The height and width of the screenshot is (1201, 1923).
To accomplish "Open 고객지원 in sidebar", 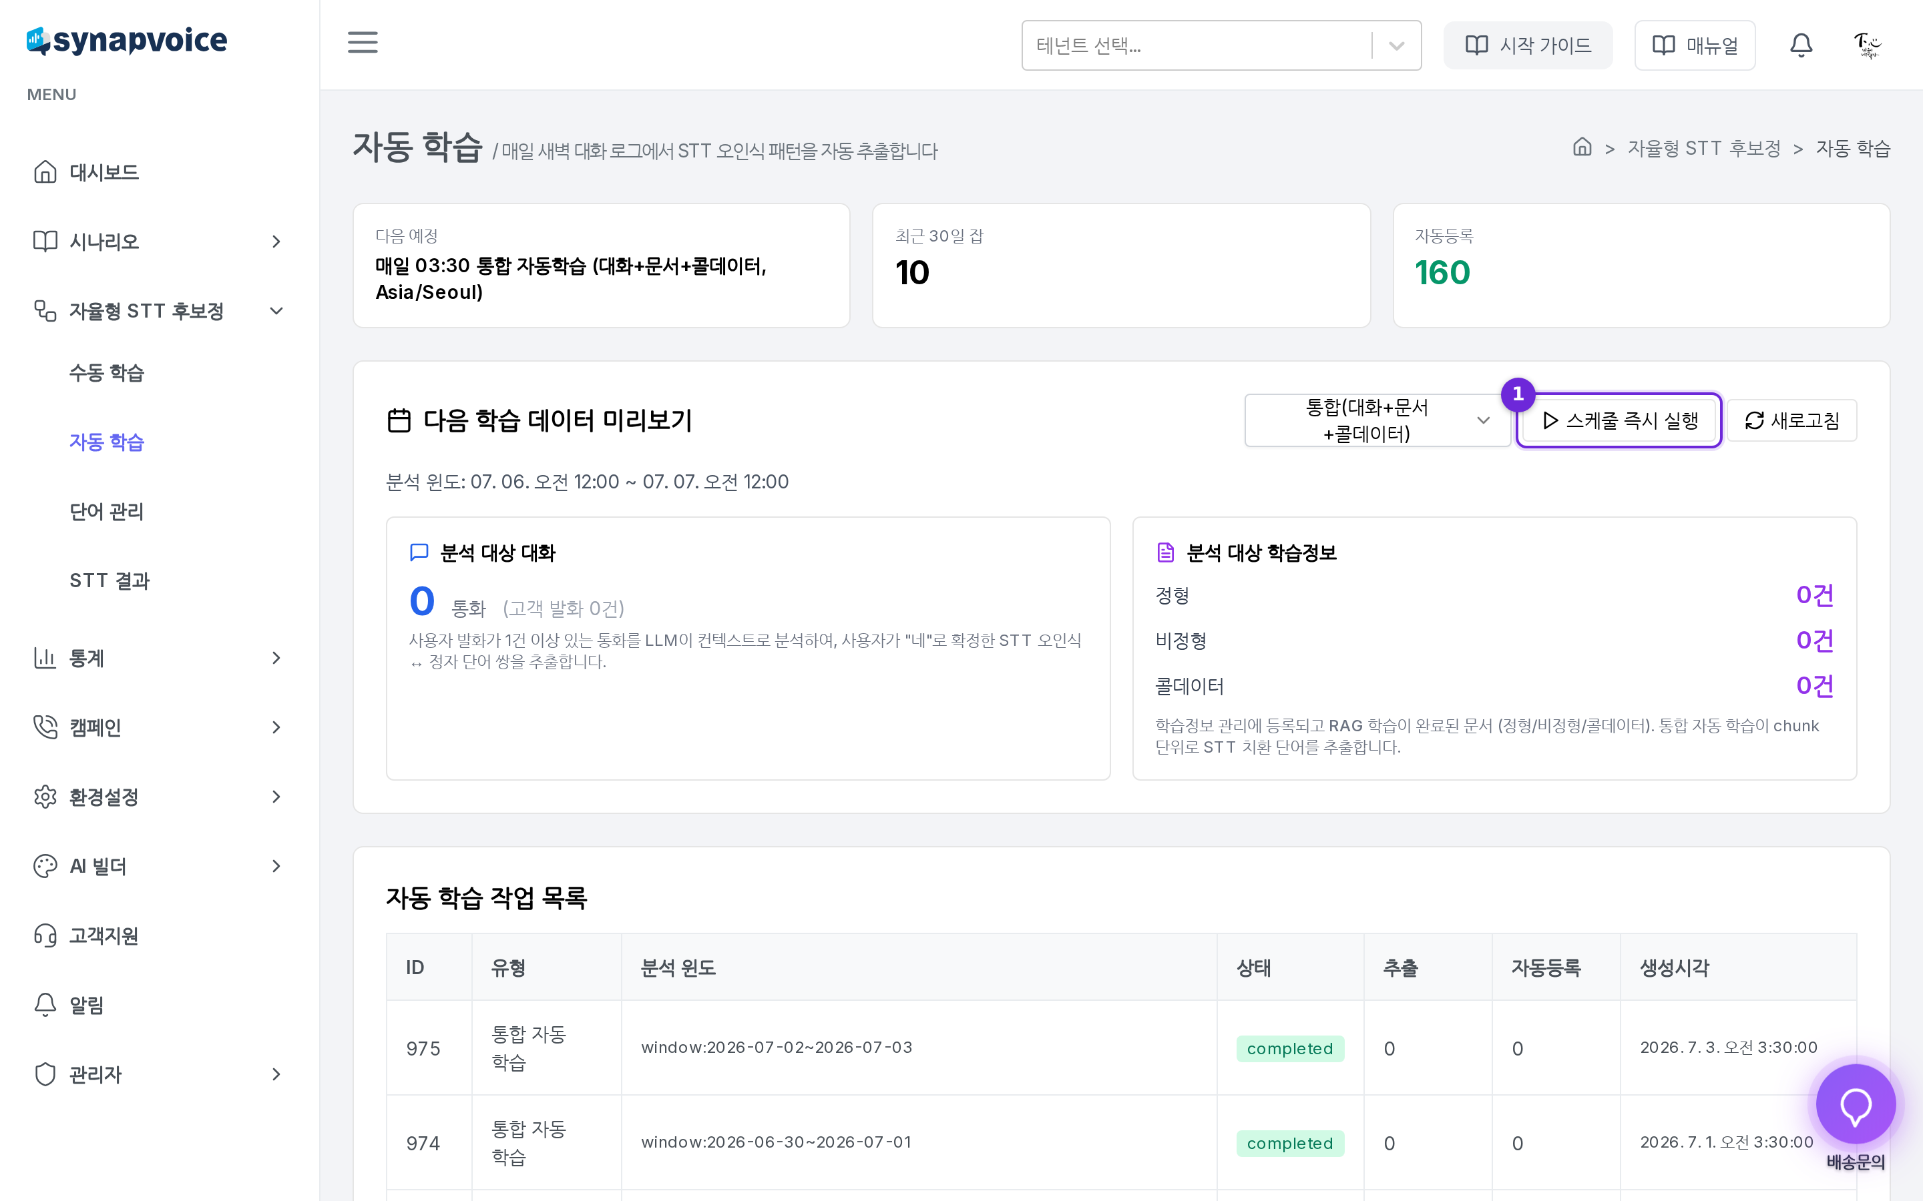I will pos(104,935).
